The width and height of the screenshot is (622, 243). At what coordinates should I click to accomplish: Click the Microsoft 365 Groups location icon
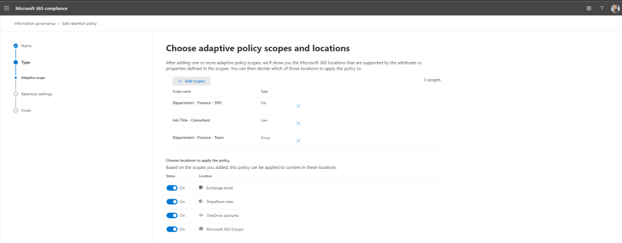(201, 229)
